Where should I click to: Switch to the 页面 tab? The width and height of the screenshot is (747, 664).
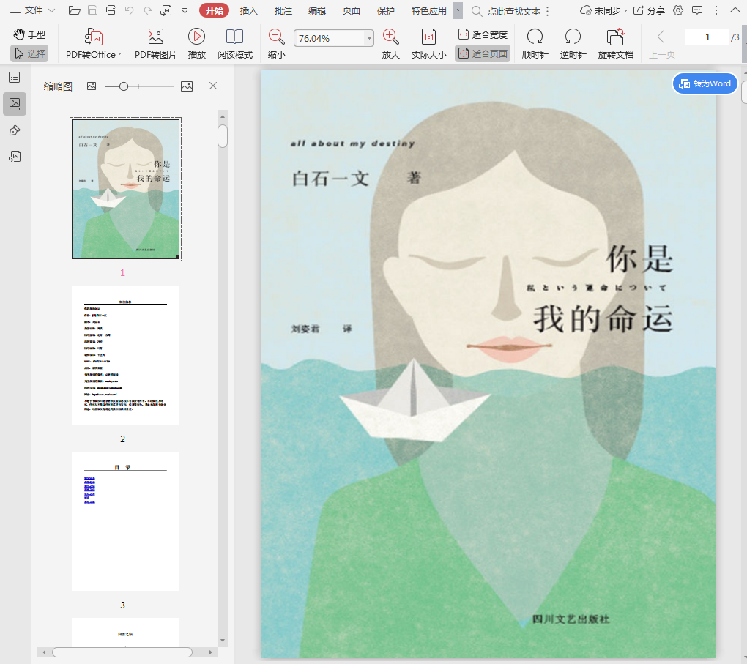click(351, 10)
